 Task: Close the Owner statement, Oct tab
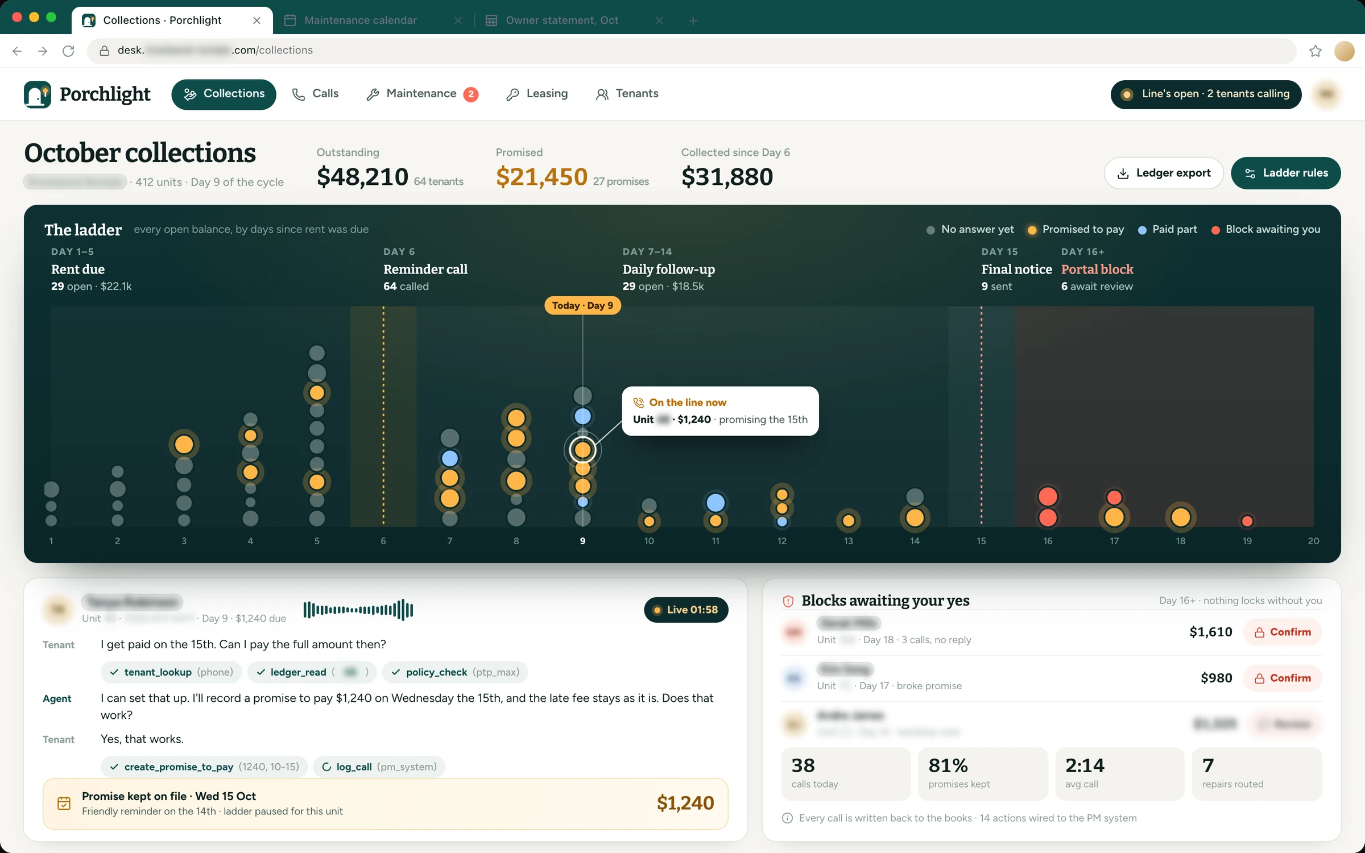pyautogui.click(x=659, y=20)
